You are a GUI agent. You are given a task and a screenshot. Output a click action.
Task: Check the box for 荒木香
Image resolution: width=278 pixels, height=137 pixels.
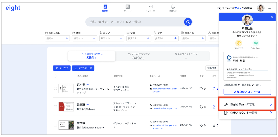point(56,89)
